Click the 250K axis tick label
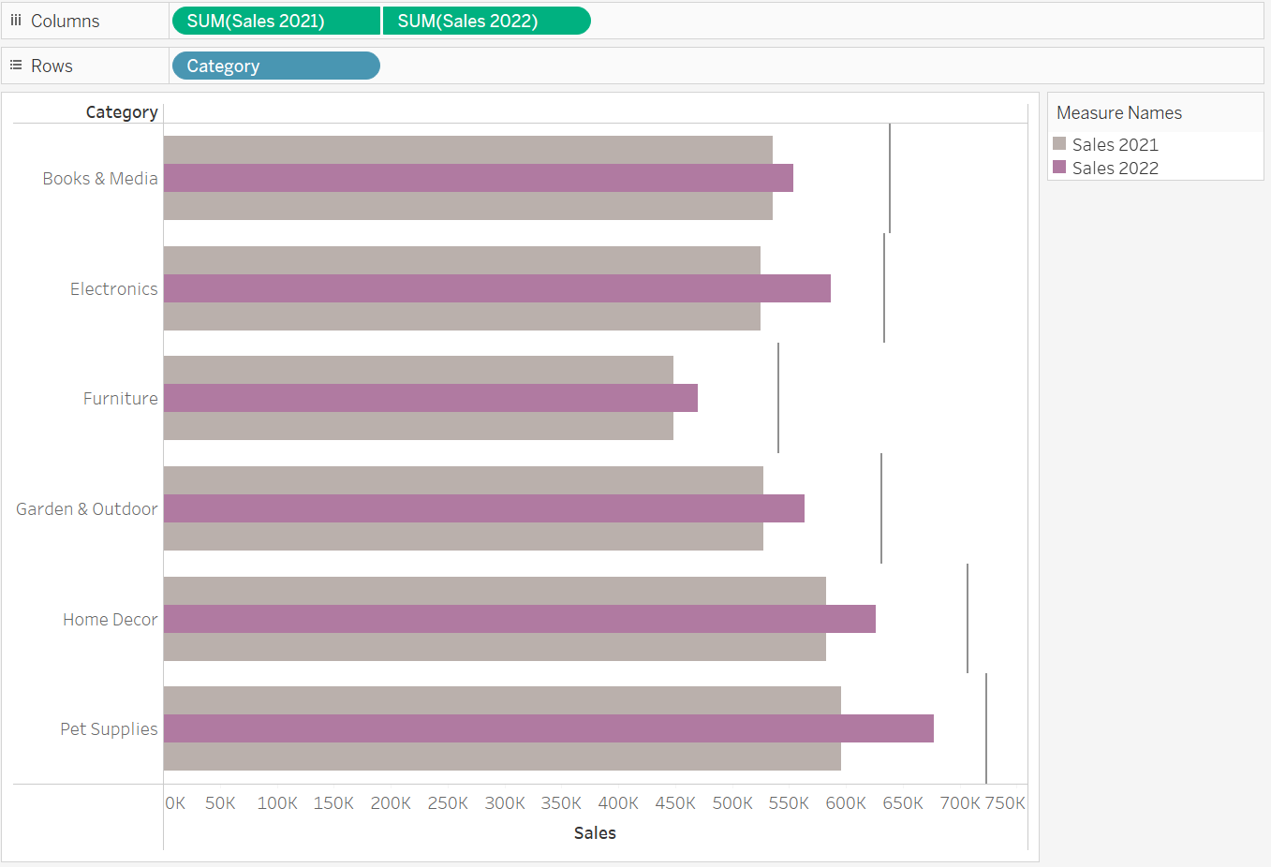The image size is (1271, 867). [448, 802]
